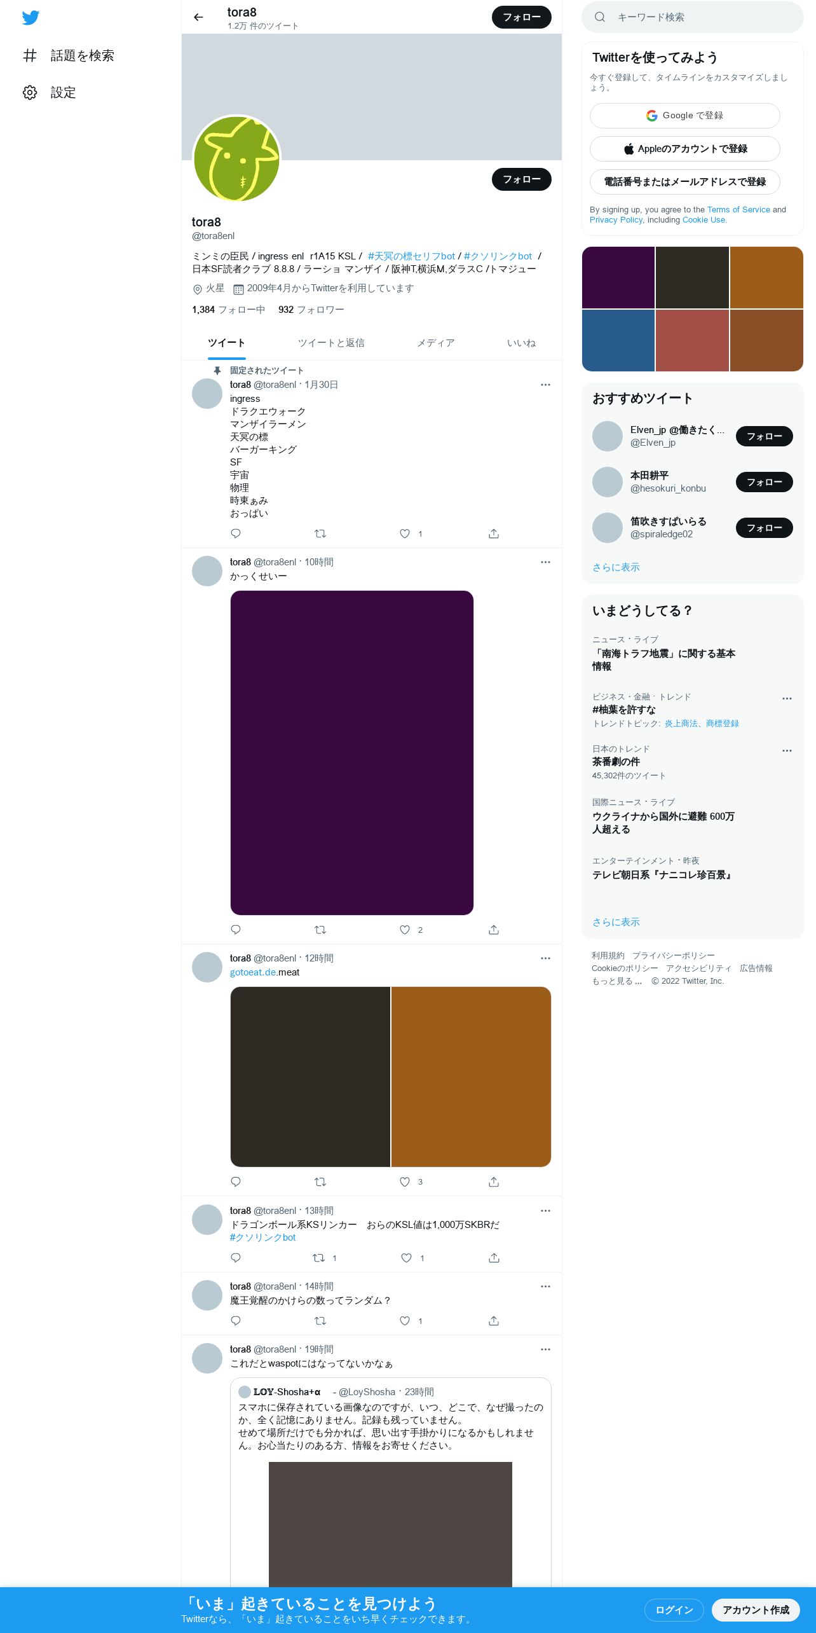
Task: Click the ログイン button in banner
Action: point(674,1610)
